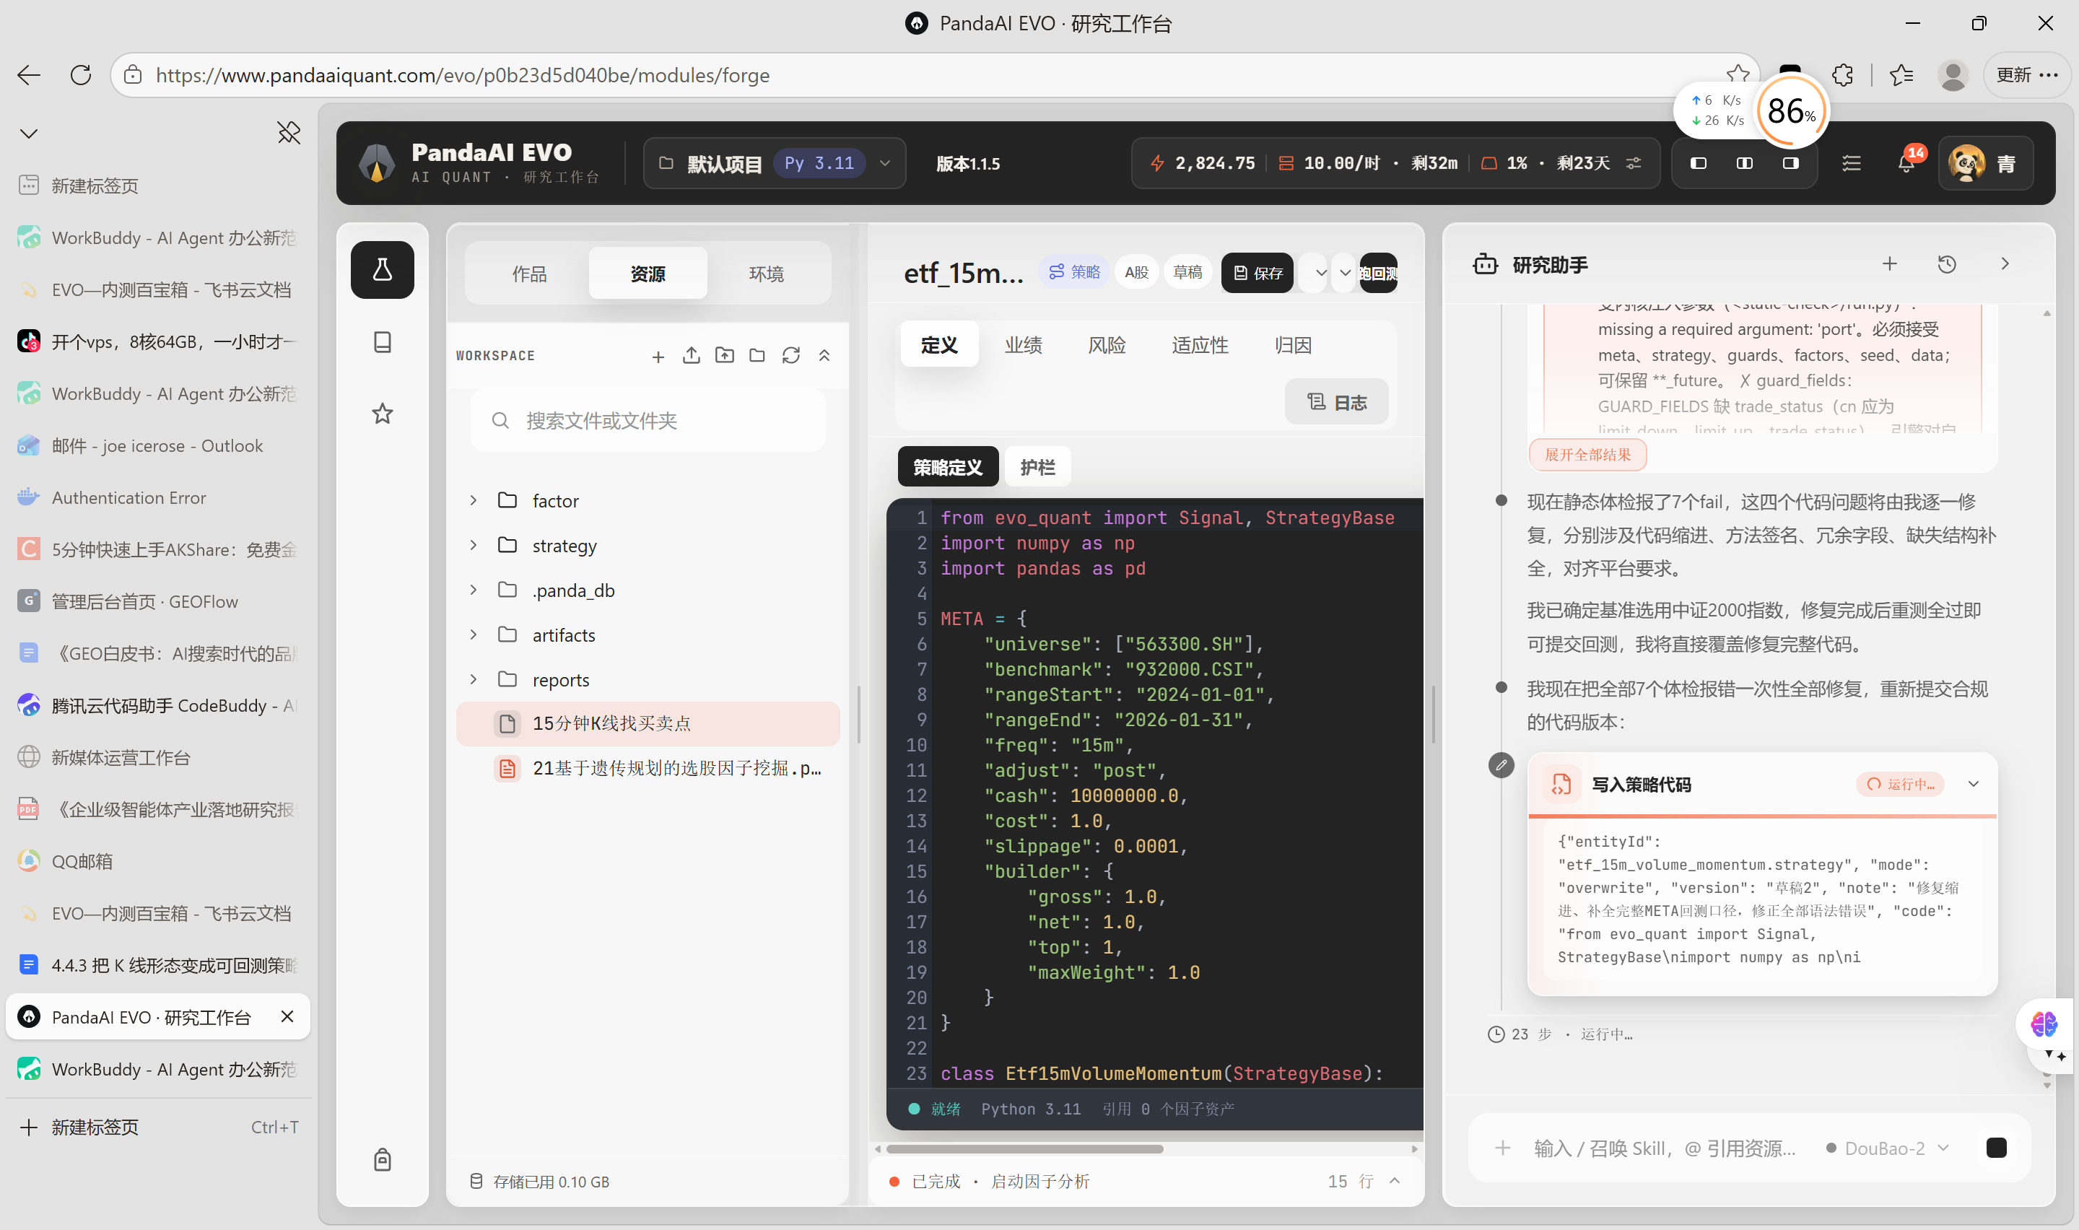Open the task checklist icon in header
This screenshot has width=2079, height=1230.
point(1851,163)
